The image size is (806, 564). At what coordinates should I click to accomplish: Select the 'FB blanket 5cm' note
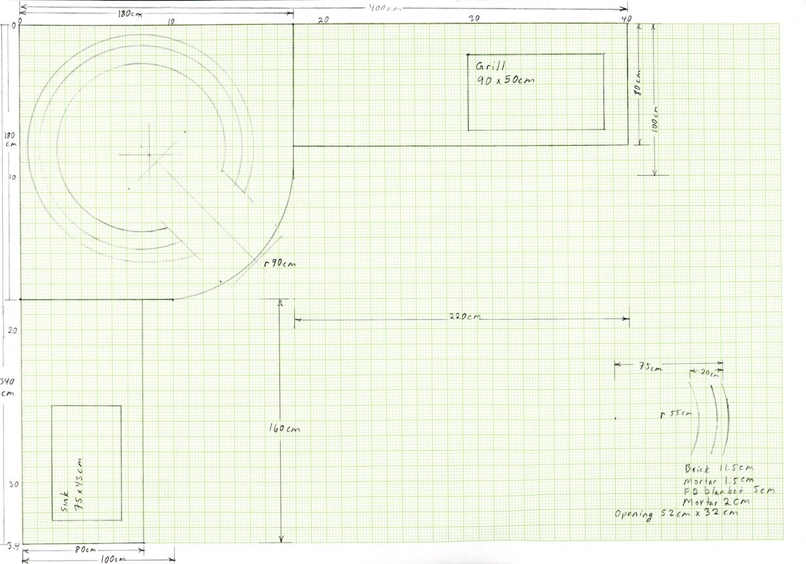click(x=729, y=491)
